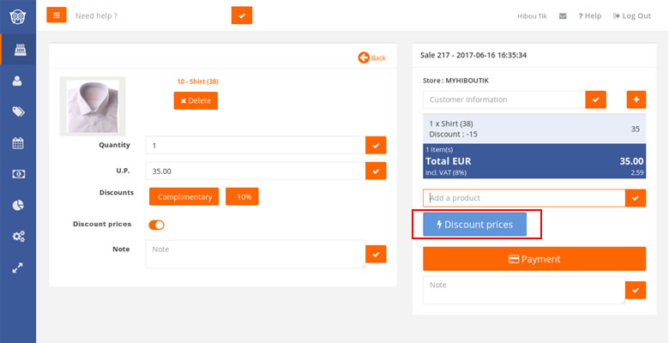Click the Sale 217 header text

pos(473,55)
